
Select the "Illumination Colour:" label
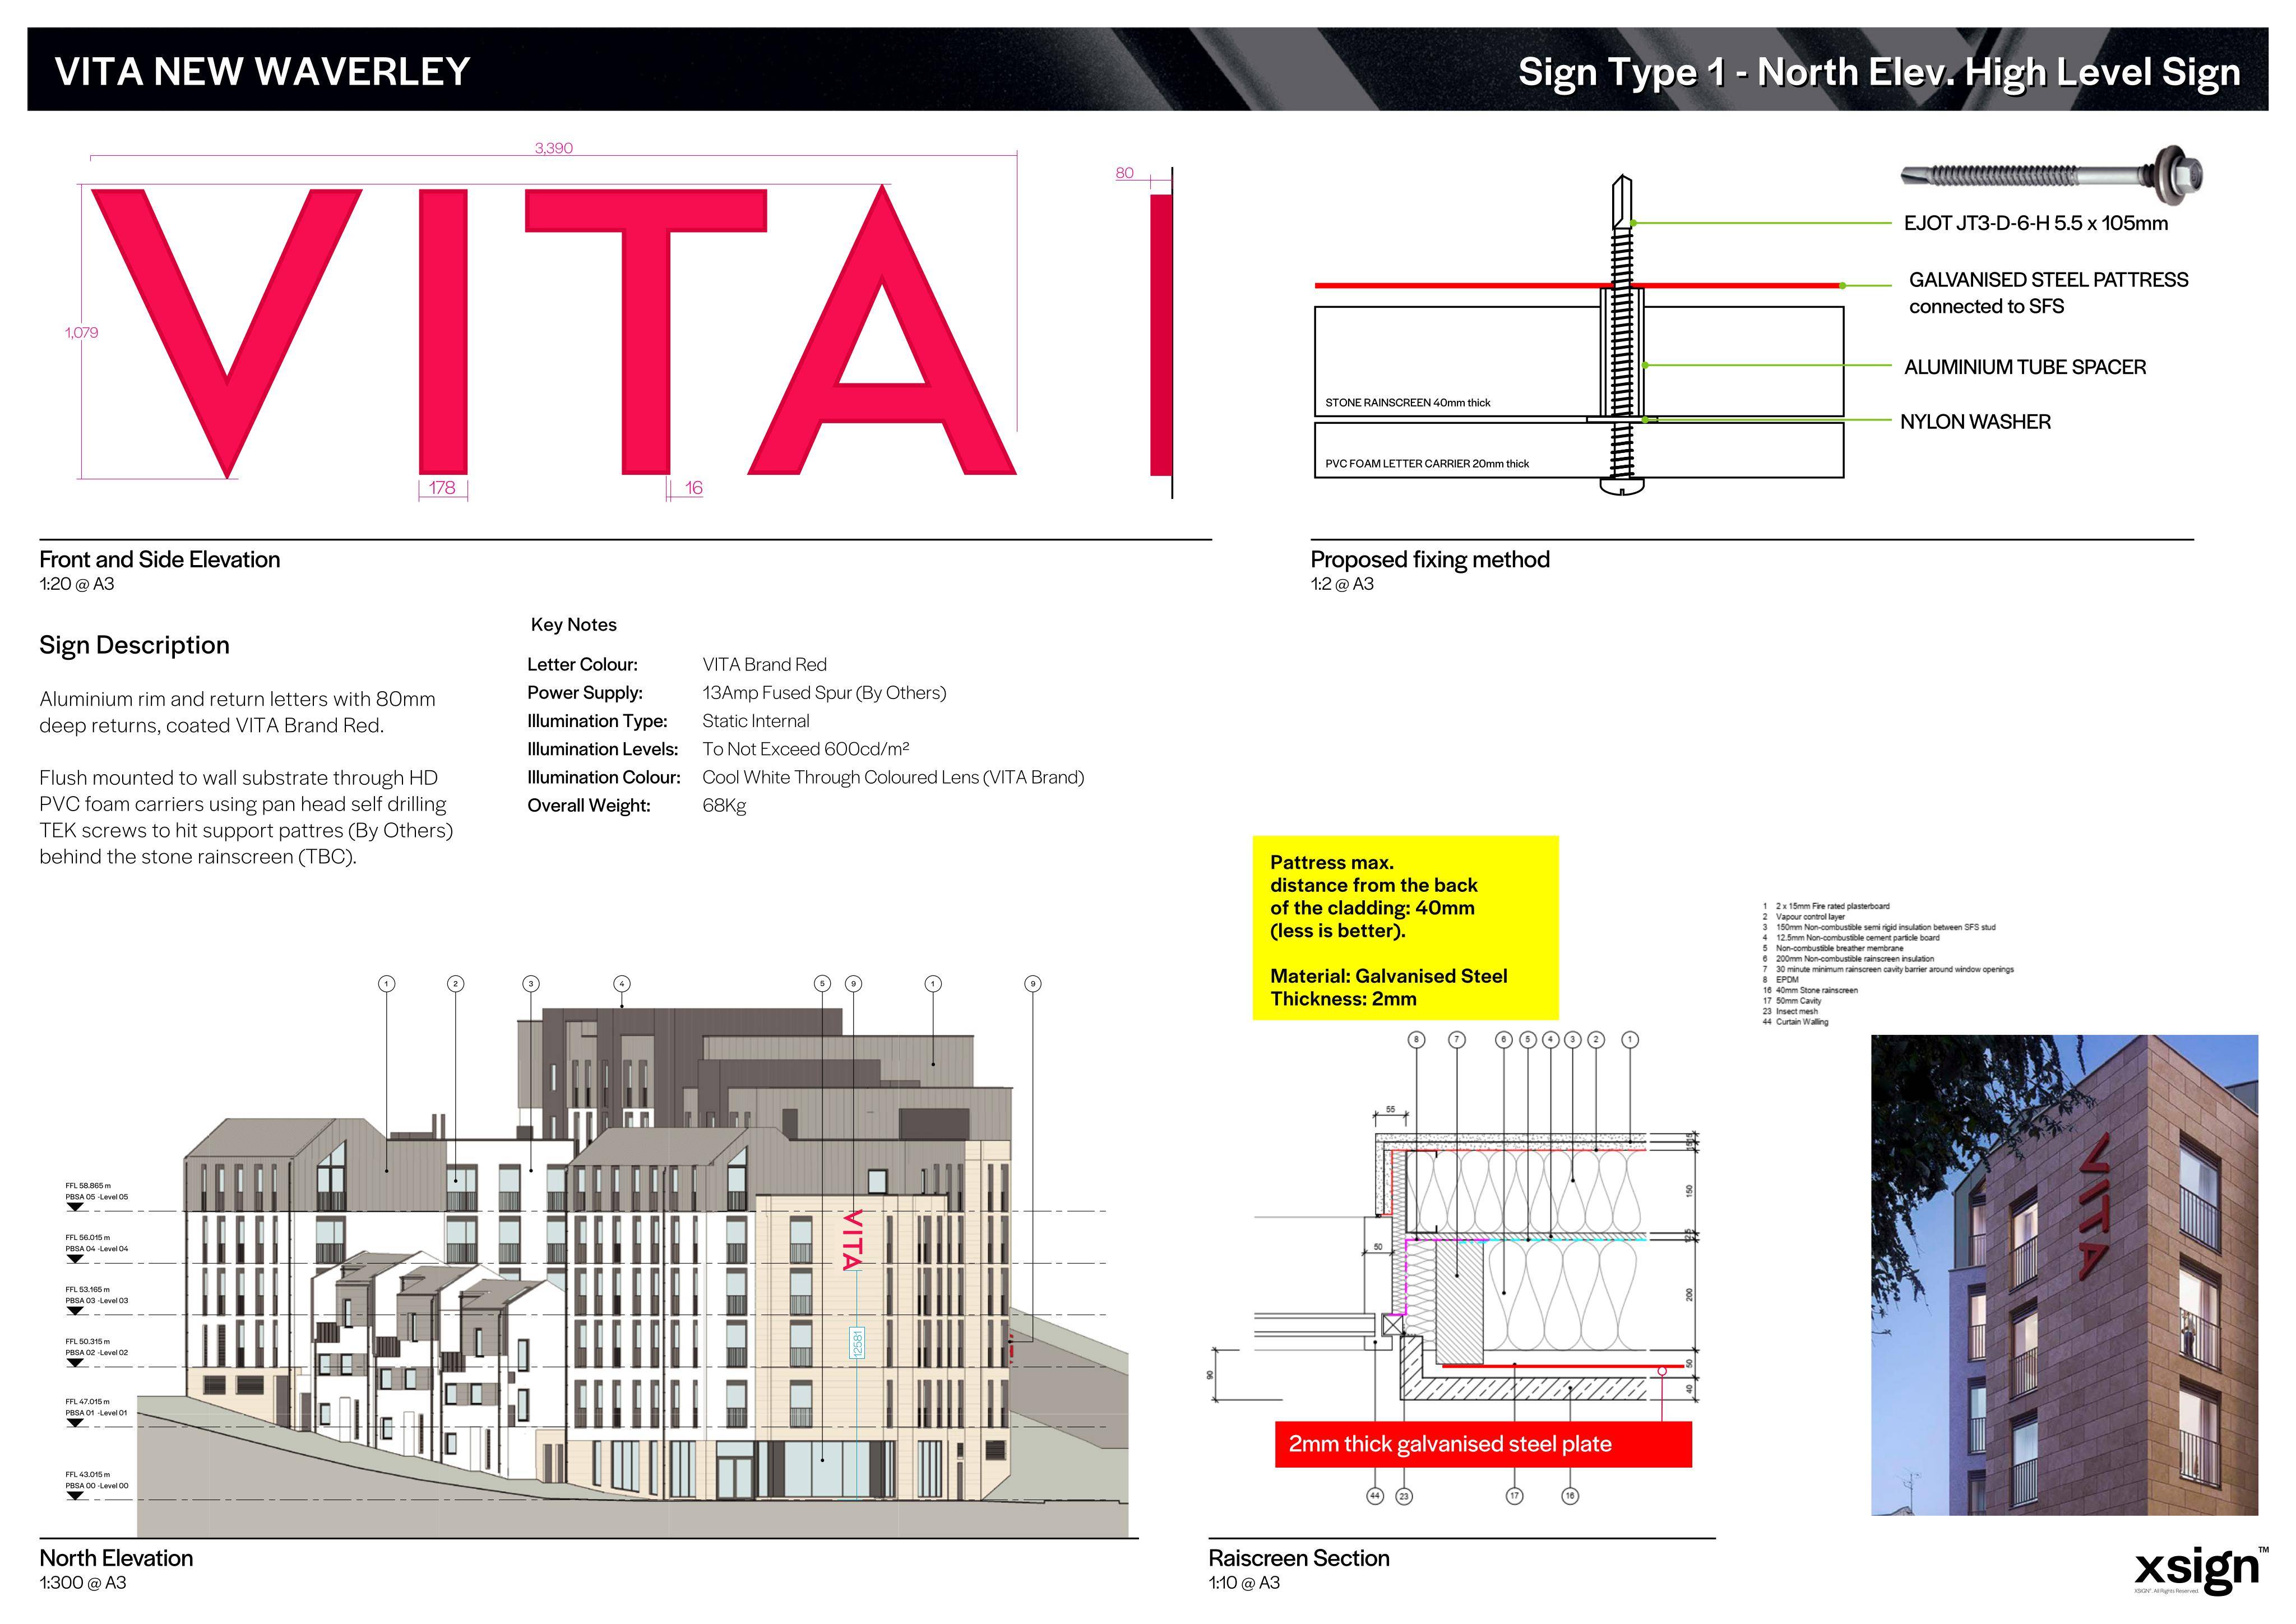pyautogui.click(x=604, y=777)
